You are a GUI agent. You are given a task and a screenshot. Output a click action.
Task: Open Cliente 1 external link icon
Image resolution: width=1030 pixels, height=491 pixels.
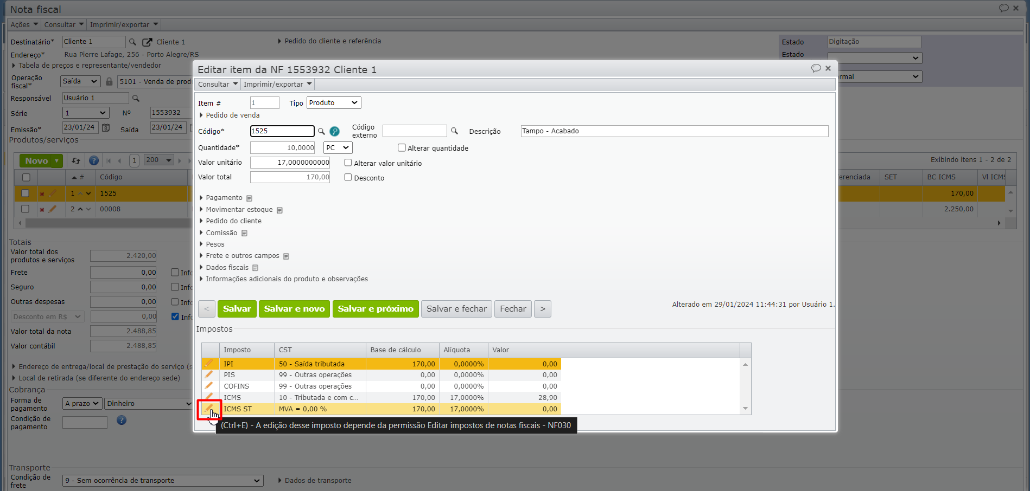pos(147,42)
